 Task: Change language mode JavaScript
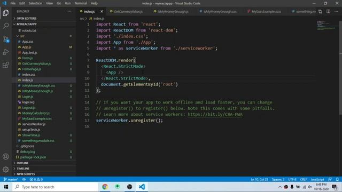tap(317, 179)
